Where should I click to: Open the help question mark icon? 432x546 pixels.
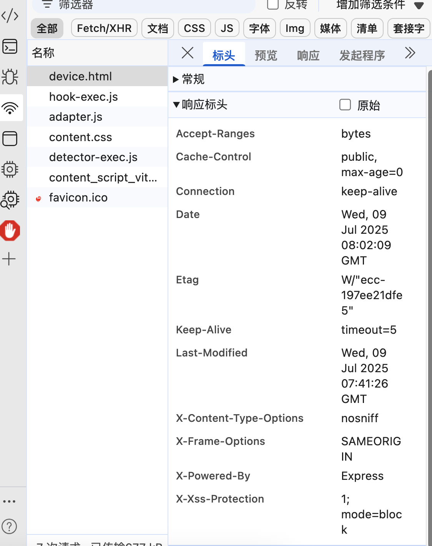(x=9, y=526)
